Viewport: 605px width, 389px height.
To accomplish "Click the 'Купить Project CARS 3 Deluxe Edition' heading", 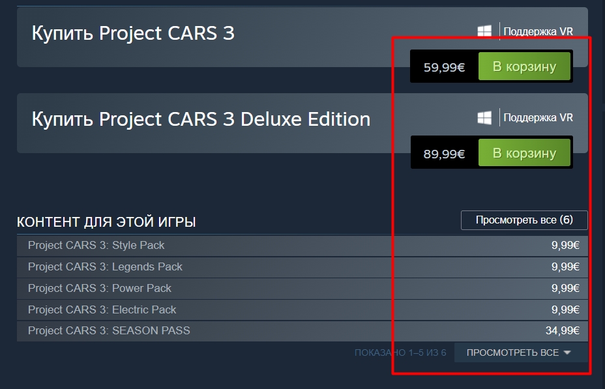I will click(x=201, y=119).
